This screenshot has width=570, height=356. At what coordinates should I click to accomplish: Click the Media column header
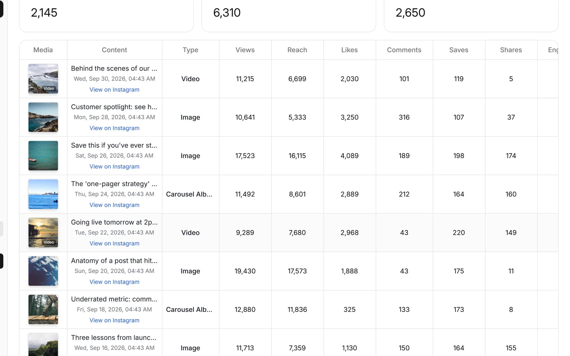43,50
